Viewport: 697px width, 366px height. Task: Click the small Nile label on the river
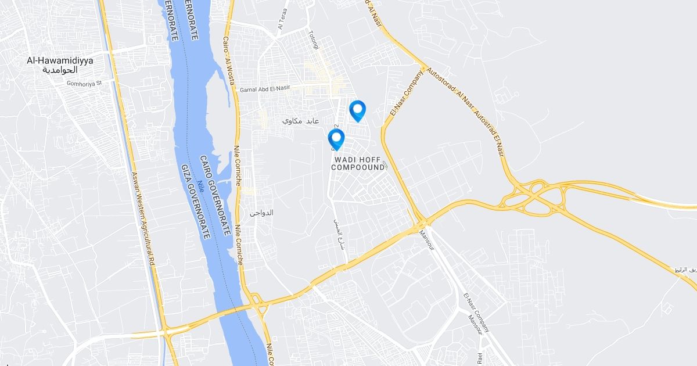coord(201,186)
